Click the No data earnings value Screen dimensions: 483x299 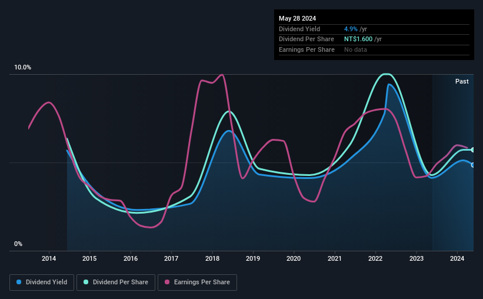pos(355,49)
